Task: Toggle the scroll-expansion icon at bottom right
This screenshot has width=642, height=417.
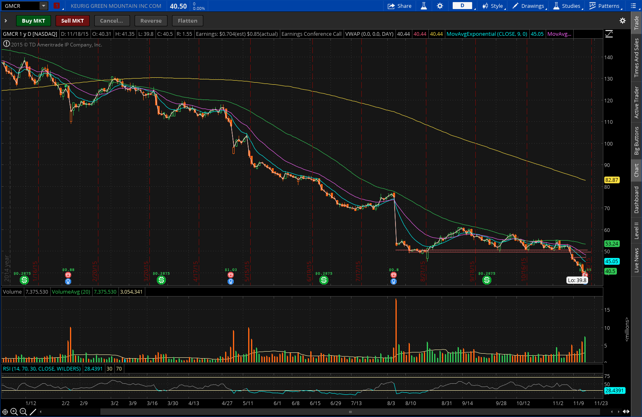Action: pyautogui.click(x=626, y=412)
